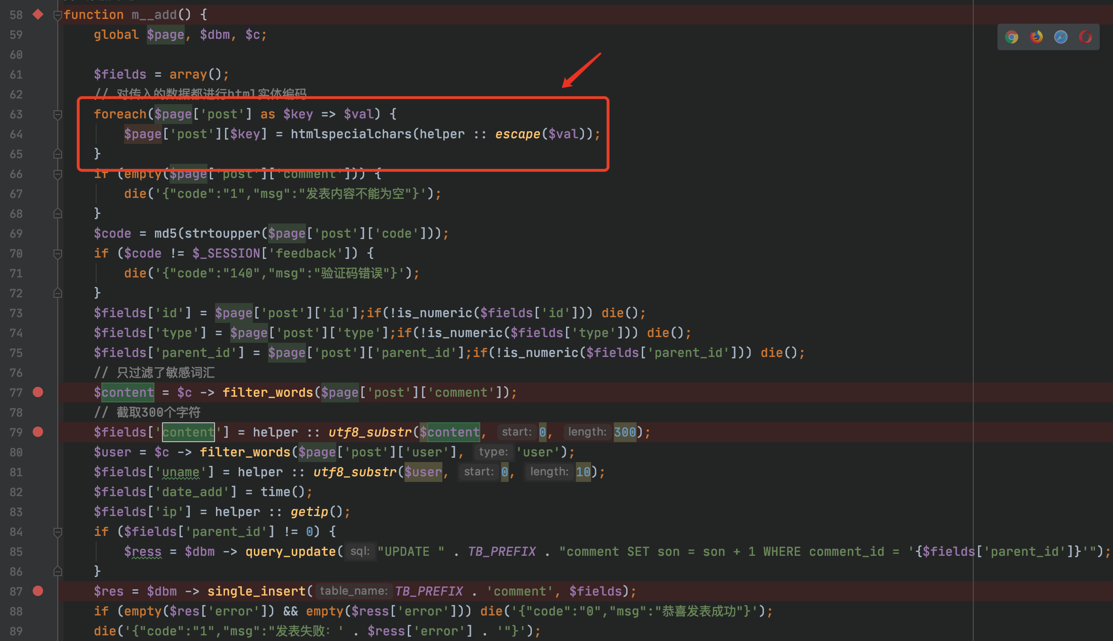Disable the breakpoint on line 79
The width and height of the screenshot is (1113, 641).
pos(38,432)
